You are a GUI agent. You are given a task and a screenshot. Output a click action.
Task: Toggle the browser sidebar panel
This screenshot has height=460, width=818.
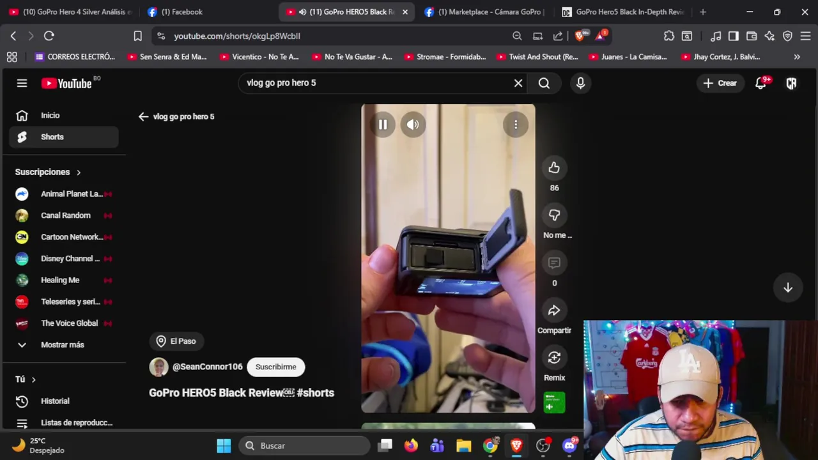(x=734, y=36)
